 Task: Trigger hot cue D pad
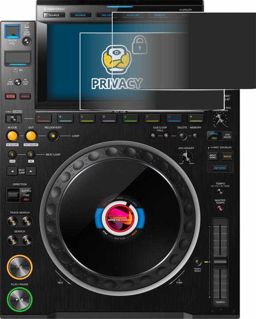point(109,118)
